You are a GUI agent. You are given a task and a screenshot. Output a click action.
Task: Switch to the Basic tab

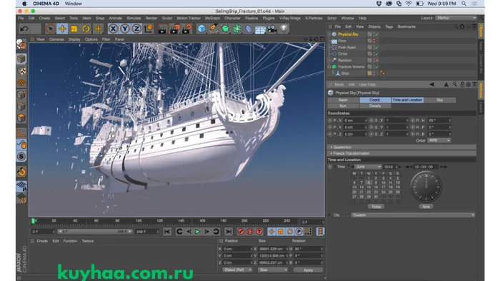pyautogui.click(x=343, y=100)
